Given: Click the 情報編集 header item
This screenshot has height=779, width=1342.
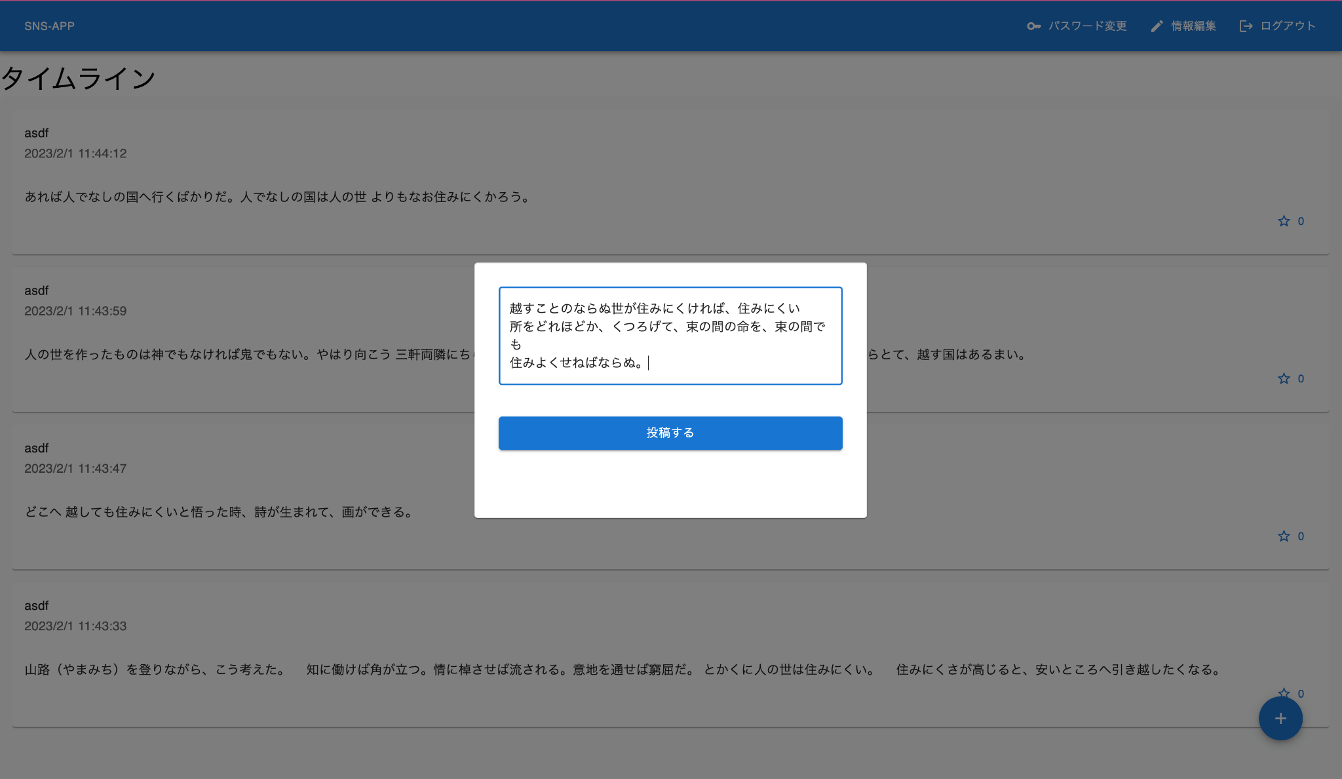Looking at the screenshot, I should tap(1193, 26).
